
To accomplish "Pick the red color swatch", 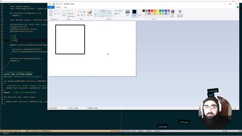I will [152, 11].
